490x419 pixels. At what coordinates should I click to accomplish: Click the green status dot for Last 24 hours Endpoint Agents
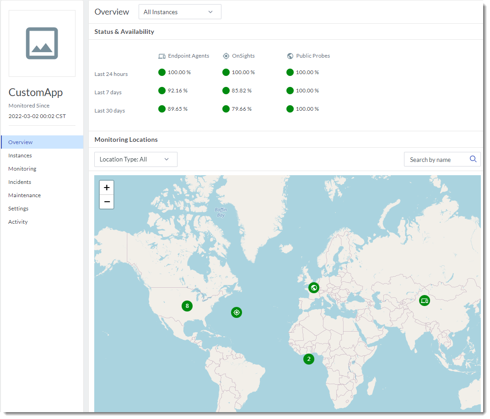tap(162, 72)
